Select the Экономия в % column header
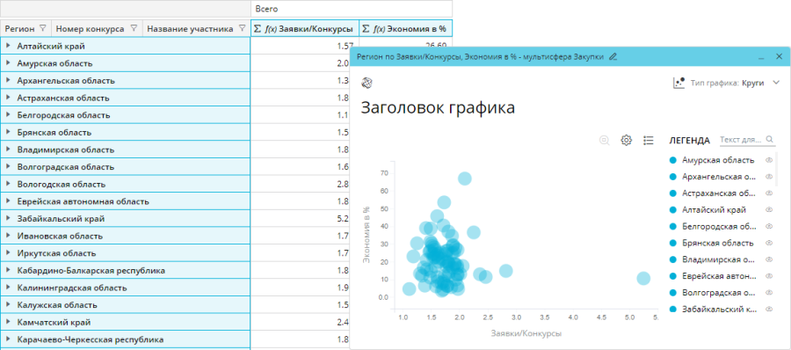The height and width of the screenshot is (350, 791). click(405, 28)
